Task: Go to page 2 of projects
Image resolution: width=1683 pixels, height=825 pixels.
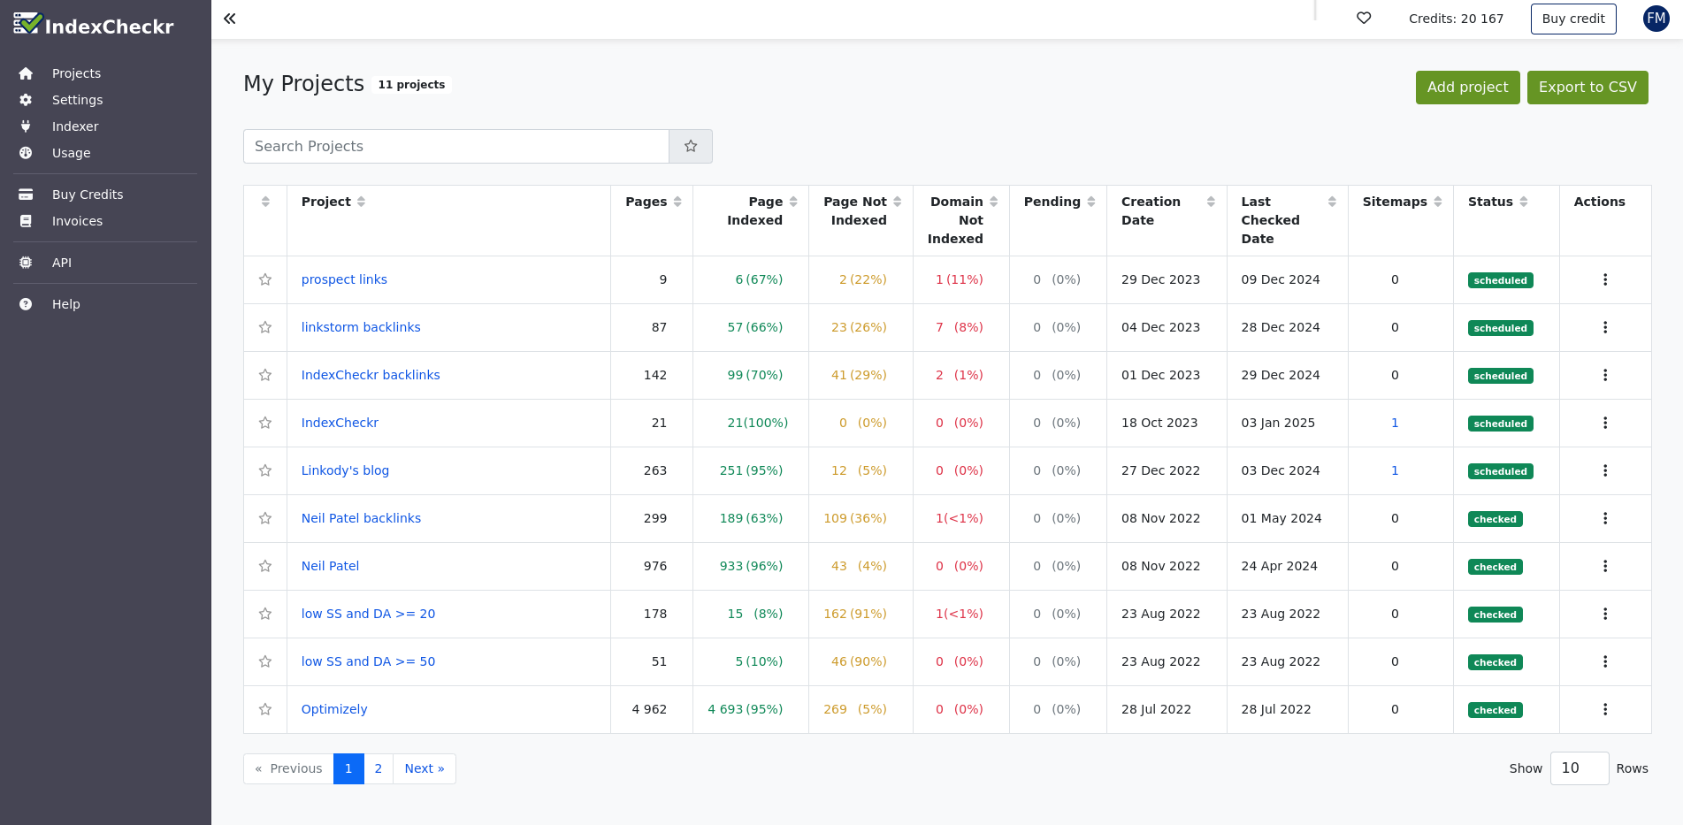Action: (379, 768)
